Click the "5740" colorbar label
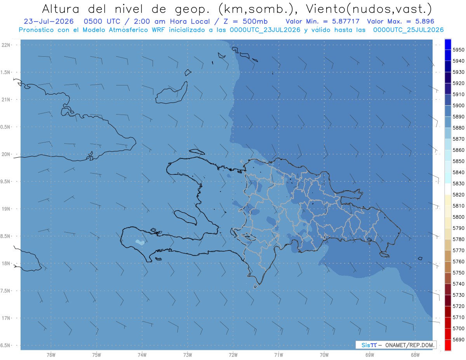 tap(458, 284)
